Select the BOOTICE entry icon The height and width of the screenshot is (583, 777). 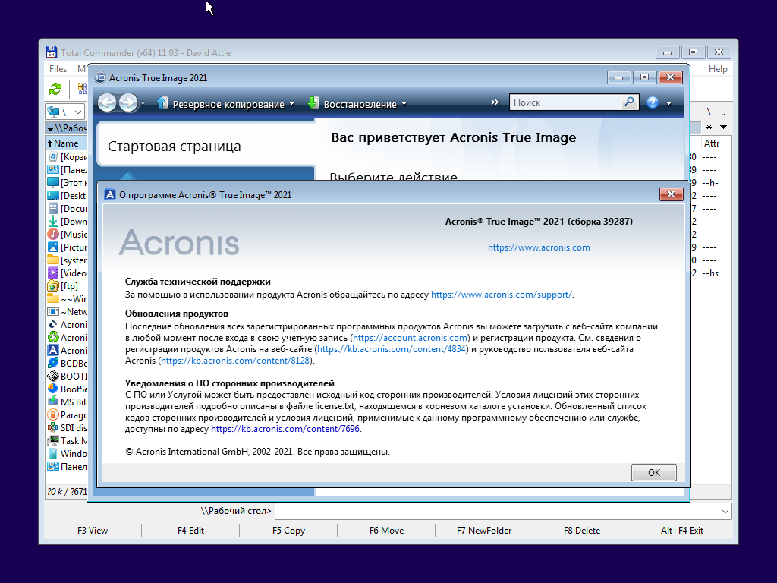pos(53,377)
